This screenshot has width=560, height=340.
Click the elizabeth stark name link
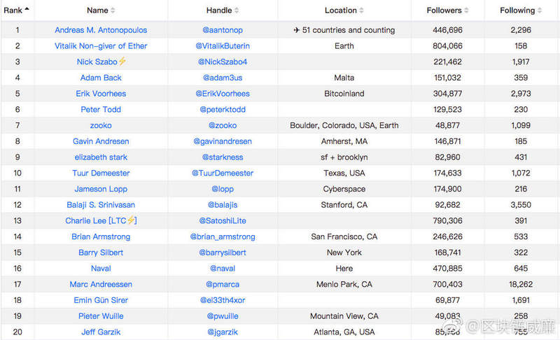101,157
